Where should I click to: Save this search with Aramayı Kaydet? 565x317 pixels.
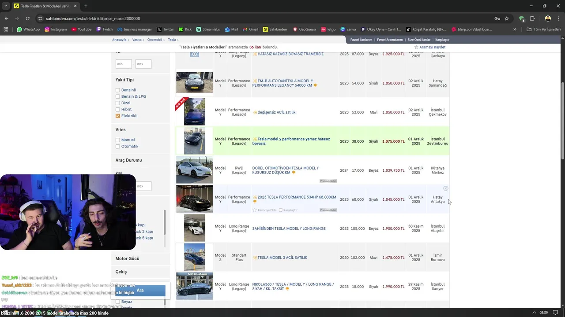coord(429,47)
